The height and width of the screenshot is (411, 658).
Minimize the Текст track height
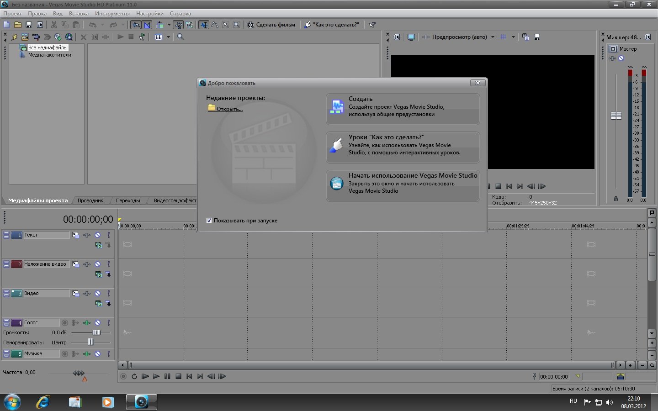(6, 233)
